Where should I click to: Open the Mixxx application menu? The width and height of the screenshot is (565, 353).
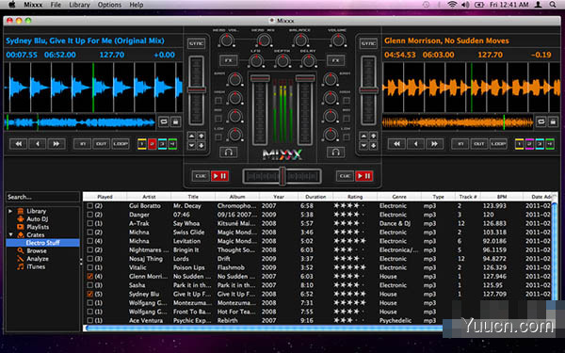coord(33,5)
